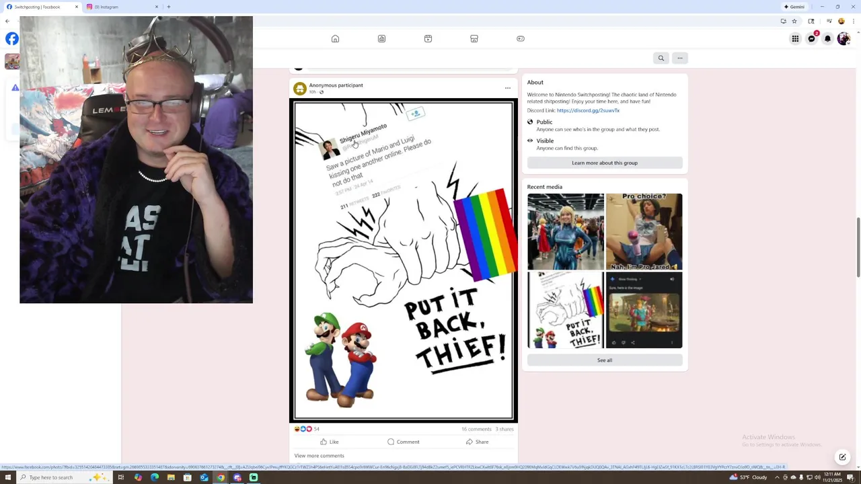This screenshot has width=861, height=484.
Task: Share the post
Action: [x=477, y=442]
